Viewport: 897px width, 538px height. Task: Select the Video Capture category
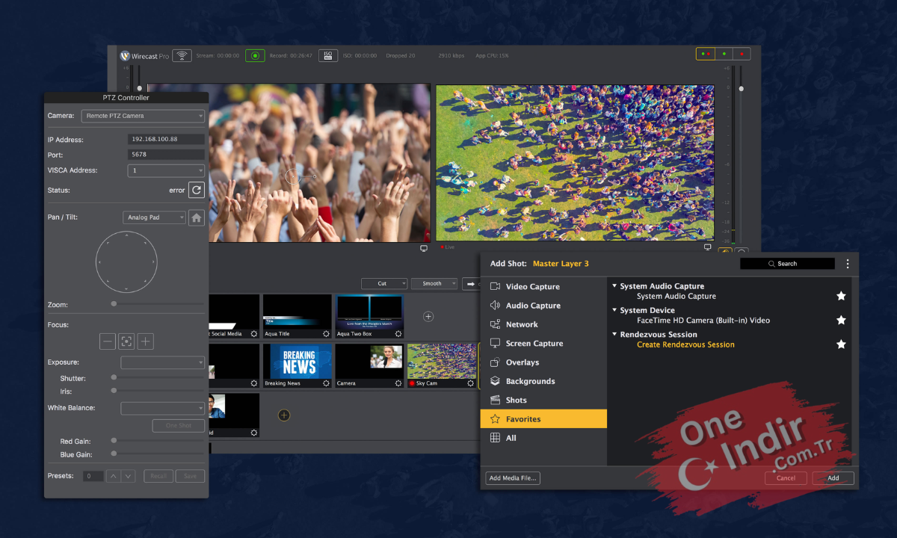[x=543, y=287]
